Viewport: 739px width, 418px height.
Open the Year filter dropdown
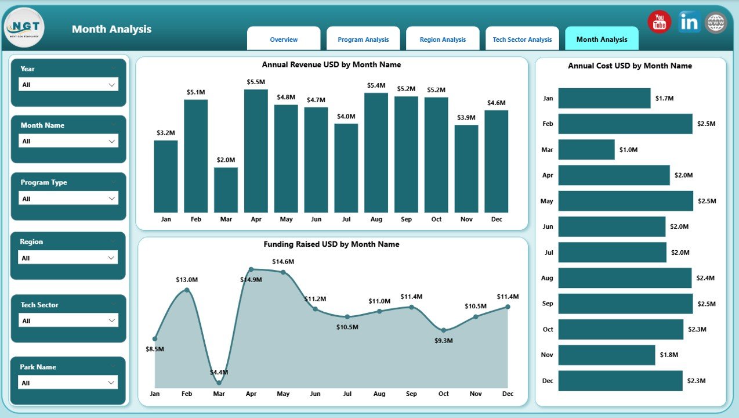[x=114, y=84]
